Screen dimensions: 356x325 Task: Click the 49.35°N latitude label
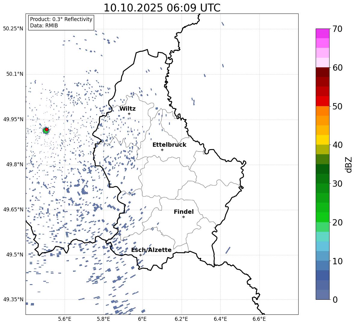click(13, 299)
